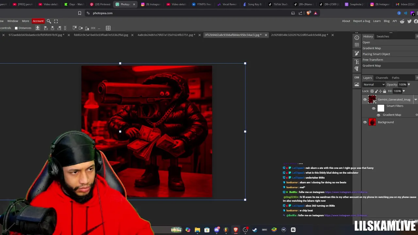Open Microsoft Store in the taskbar

click(x=207, y=230)
